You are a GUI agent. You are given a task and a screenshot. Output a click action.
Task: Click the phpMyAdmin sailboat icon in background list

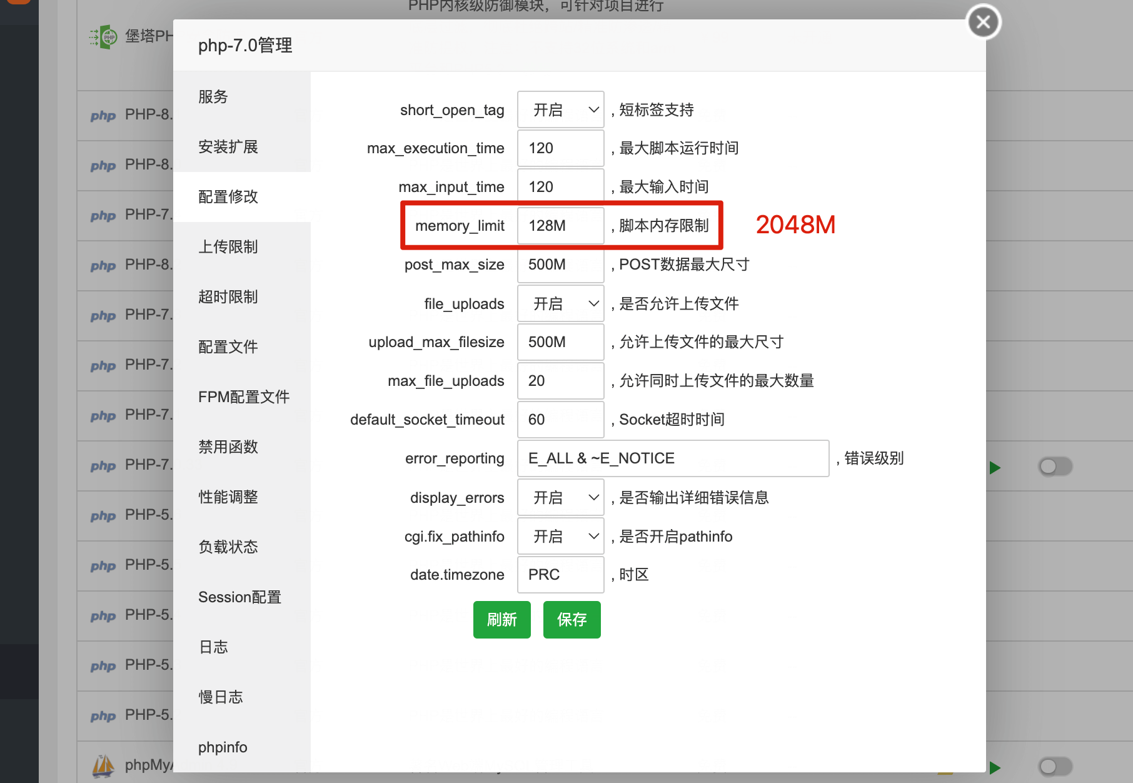103,765
